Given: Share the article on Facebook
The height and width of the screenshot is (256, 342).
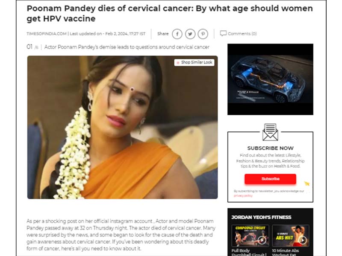Looking at the screenshot, I should (177, 34).
